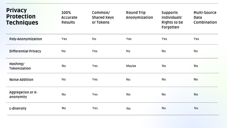Click the No value in Poly-Anonymization row
The height and width of the screenshot is (128, 227).
click(94, 39)
